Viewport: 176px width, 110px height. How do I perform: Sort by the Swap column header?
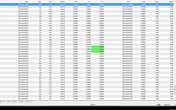pos(156,2)
